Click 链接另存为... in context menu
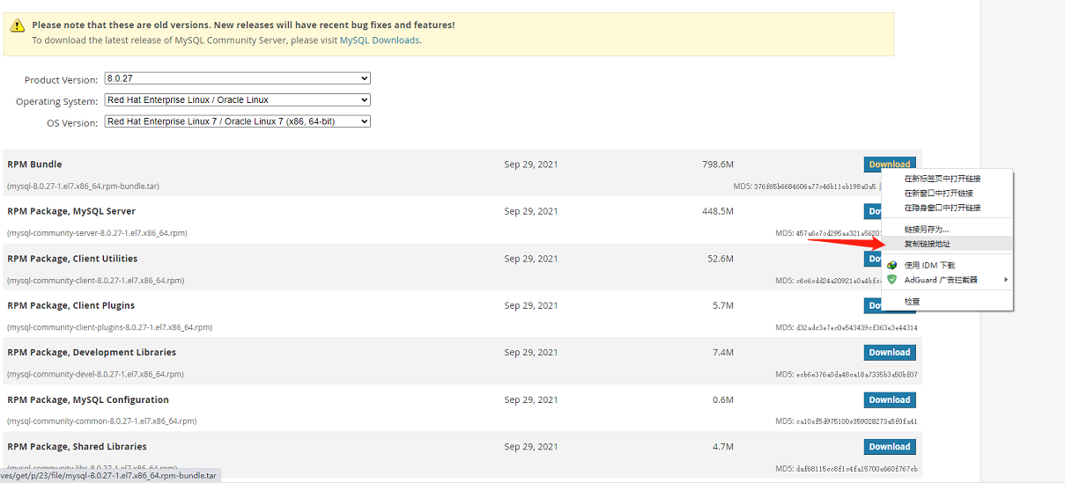Viewport: 1065px width, 483px height. point(926,229)
